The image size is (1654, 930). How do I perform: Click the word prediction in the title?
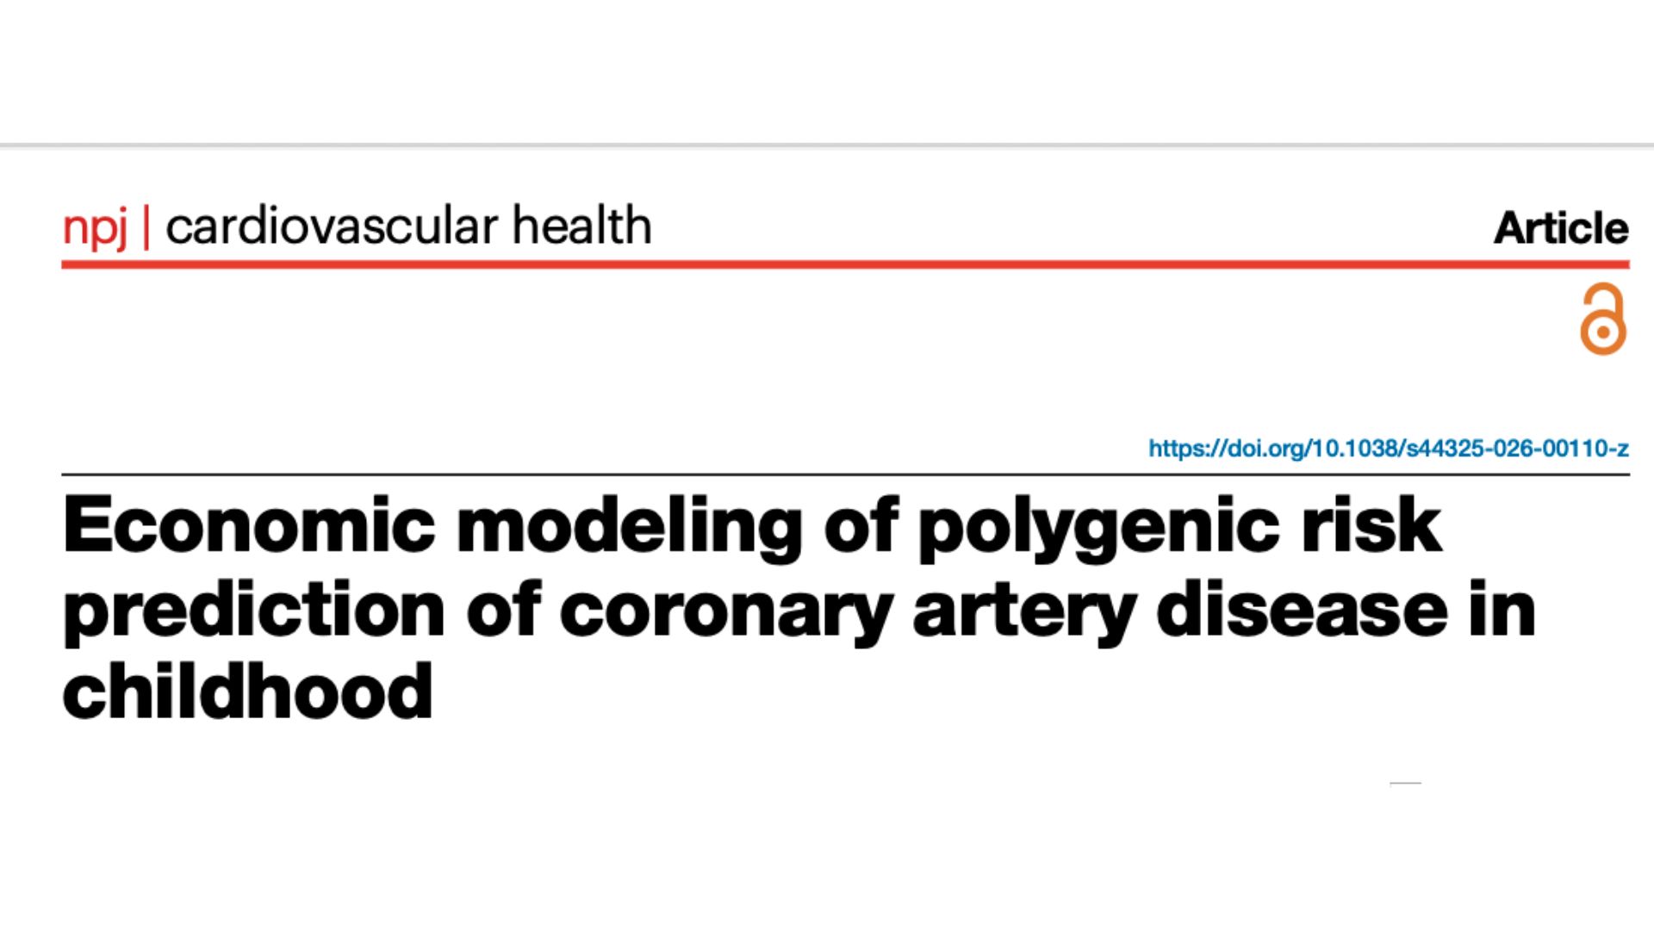click(x=253, y=611)
